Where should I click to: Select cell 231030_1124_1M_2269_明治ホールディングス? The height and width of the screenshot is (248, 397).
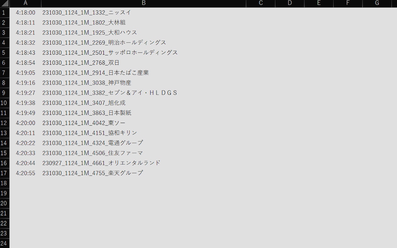(144, 43)
